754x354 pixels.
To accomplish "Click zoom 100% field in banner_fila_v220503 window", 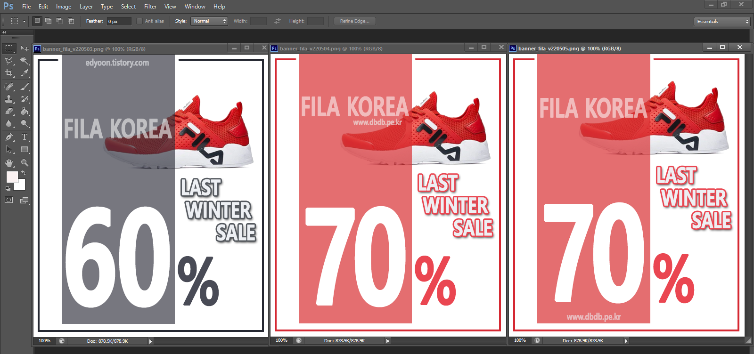I will click(x=45, y=341).
